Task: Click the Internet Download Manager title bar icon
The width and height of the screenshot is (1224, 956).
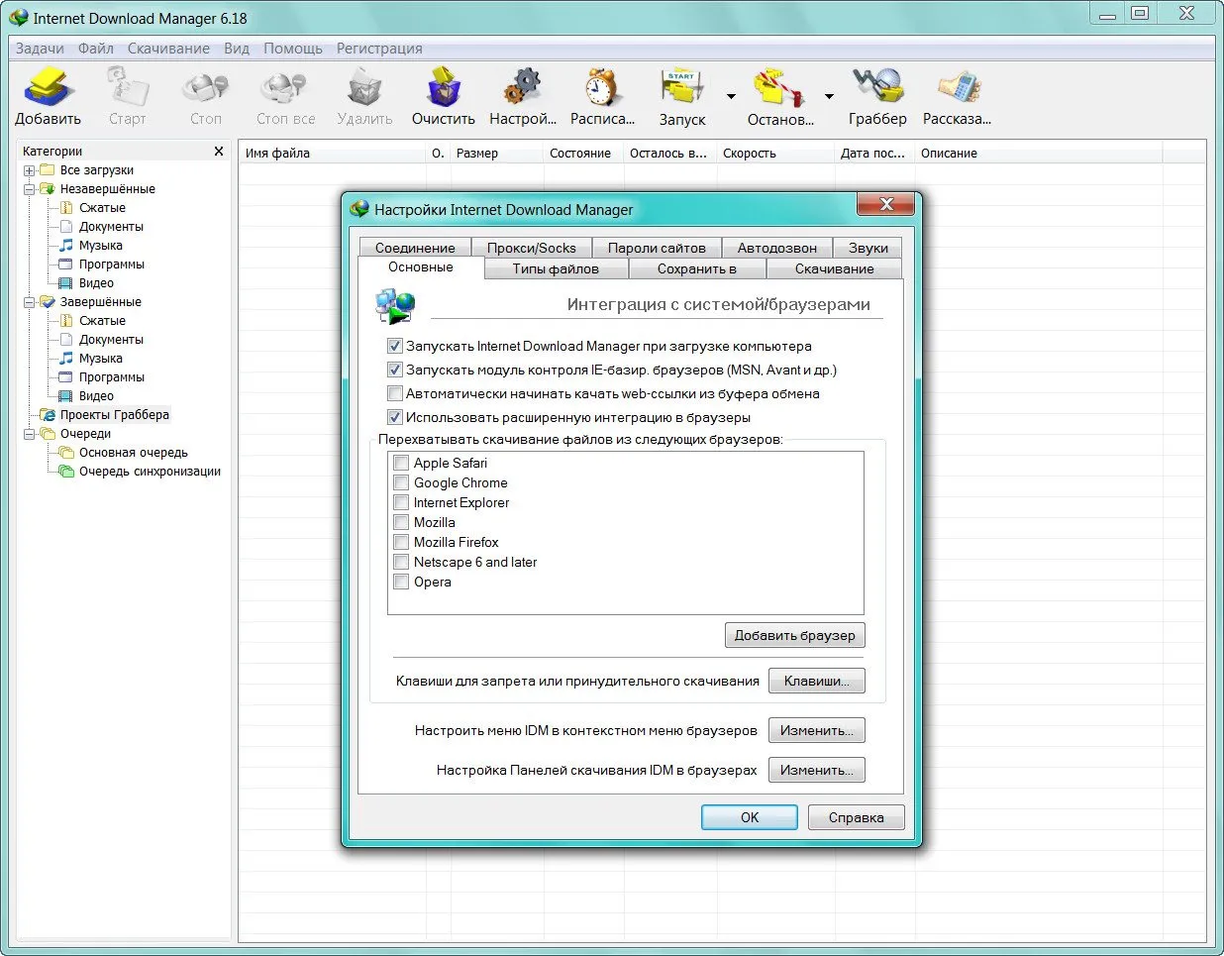Action: [x=19, y=18]
